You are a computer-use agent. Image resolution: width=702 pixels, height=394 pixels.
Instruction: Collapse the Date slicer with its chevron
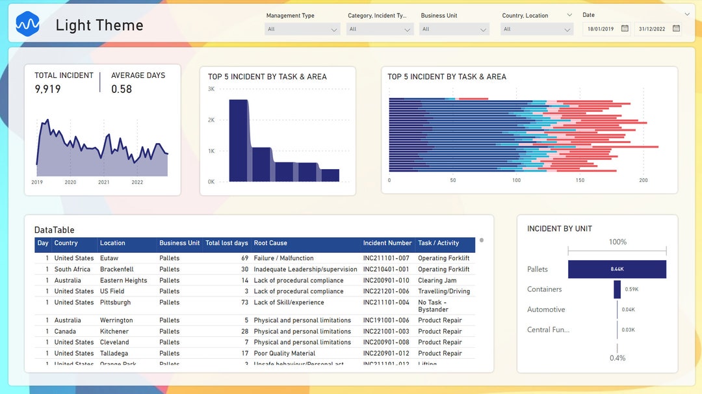pyautogui.click(x=687, y=14)
